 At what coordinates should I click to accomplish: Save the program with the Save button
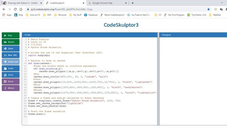[11, 49]
